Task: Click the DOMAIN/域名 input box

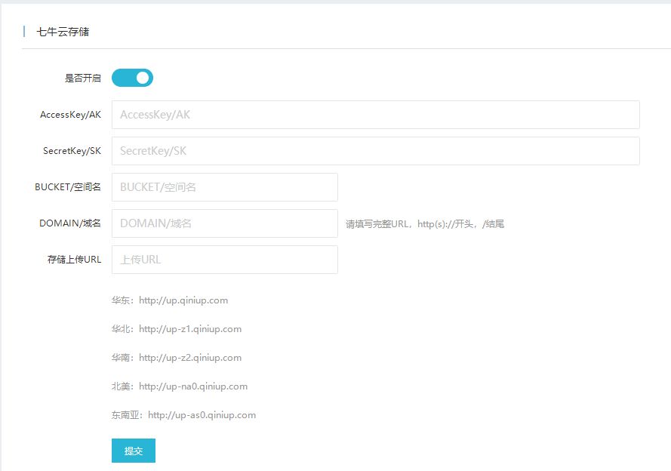Action: (x=224, y=223)
